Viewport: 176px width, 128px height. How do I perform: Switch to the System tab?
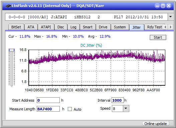click(x=120, y=27)
